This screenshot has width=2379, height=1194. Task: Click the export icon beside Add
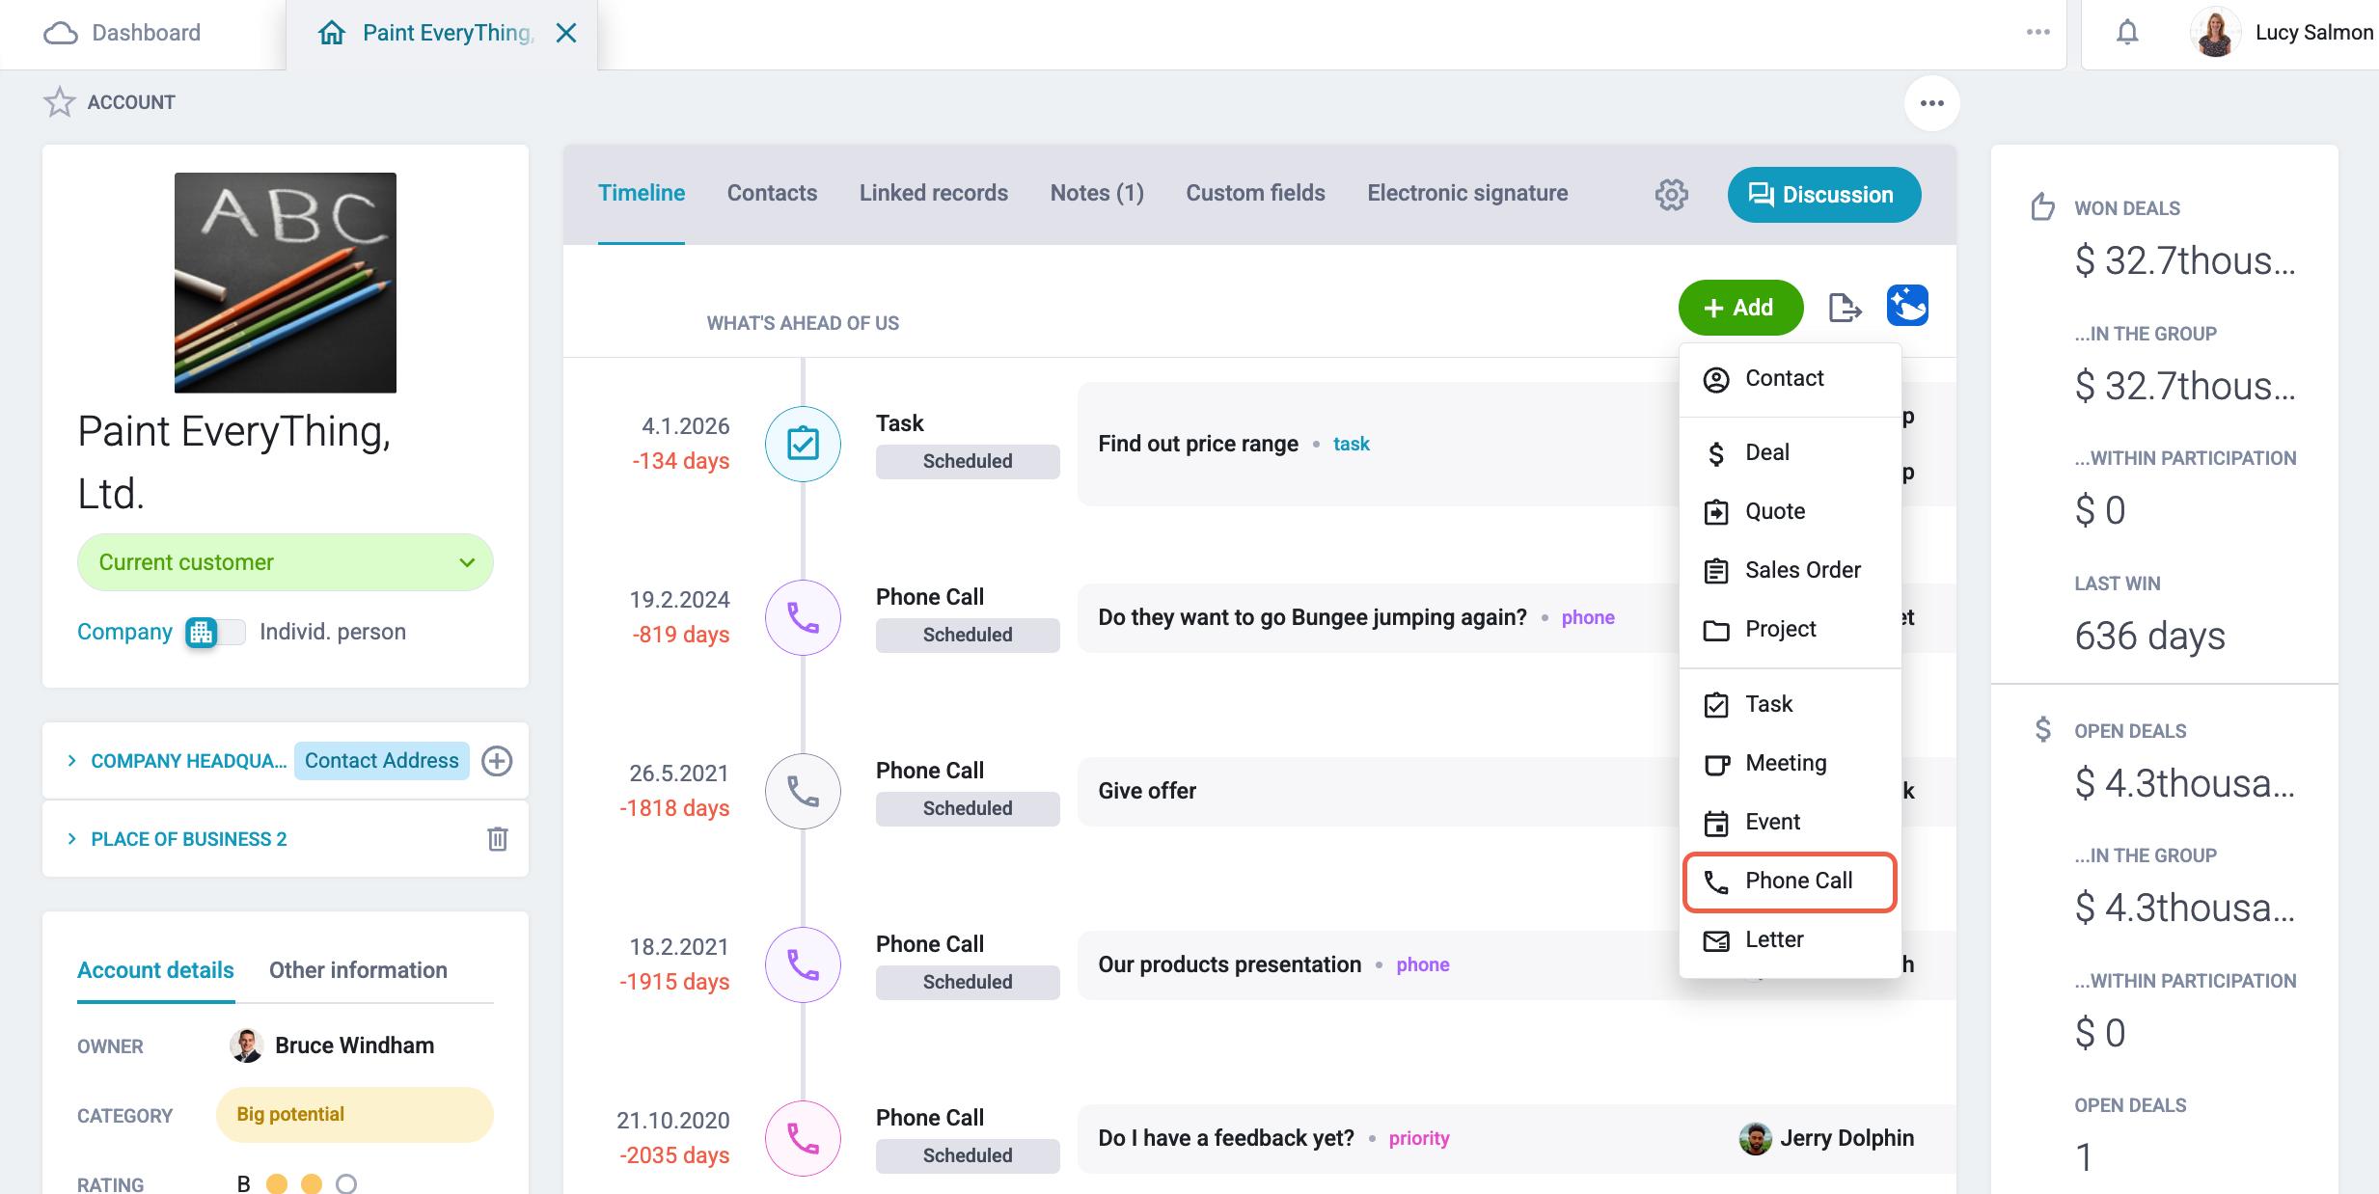tap(1845, 308)
